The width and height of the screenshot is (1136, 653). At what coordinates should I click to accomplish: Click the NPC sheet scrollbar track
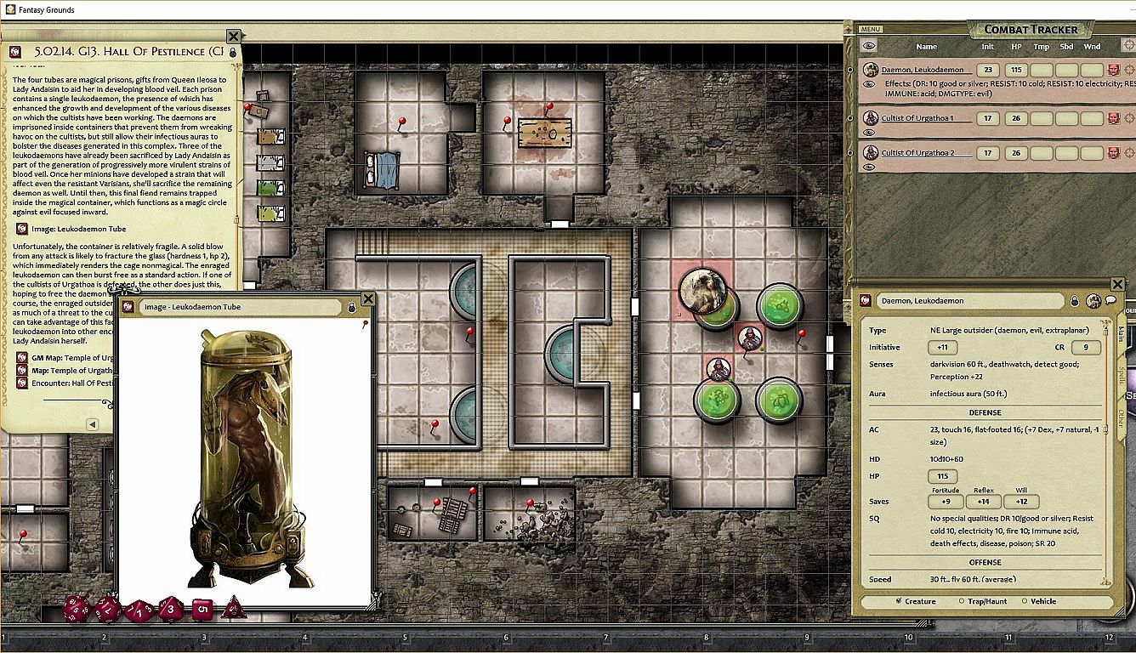click(1106, 451)
